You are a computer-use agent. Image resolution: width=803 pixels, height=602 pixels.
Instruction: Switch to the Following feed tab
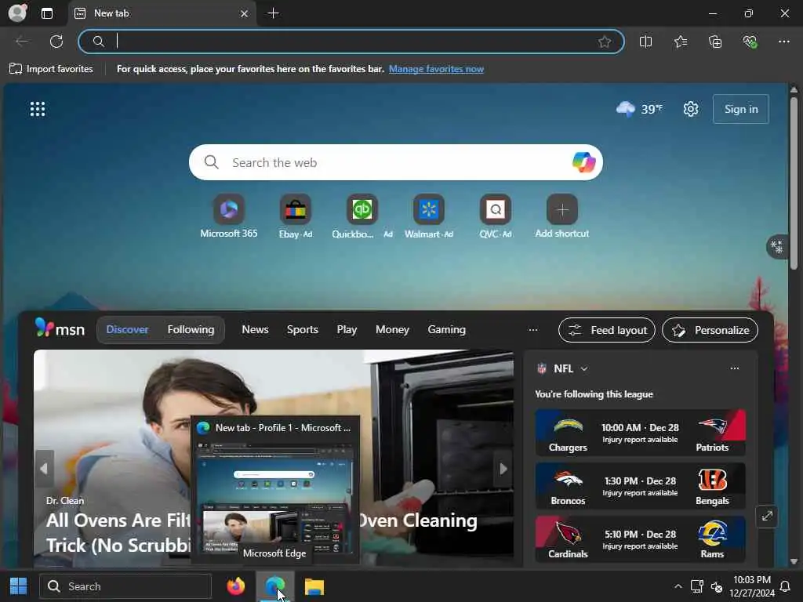191,330
